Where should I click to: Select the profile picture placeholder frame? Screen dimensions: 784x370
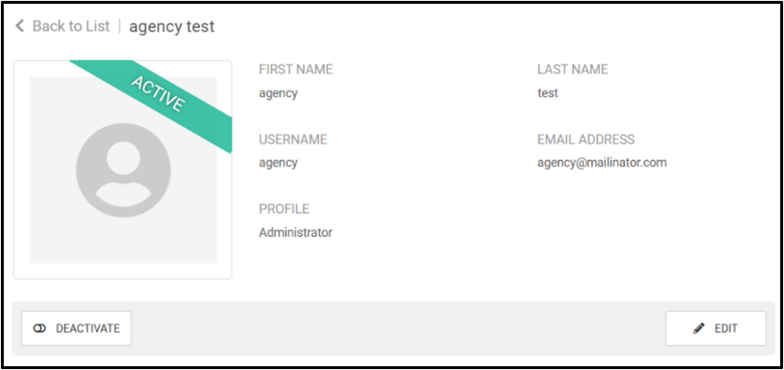(123, 169)
